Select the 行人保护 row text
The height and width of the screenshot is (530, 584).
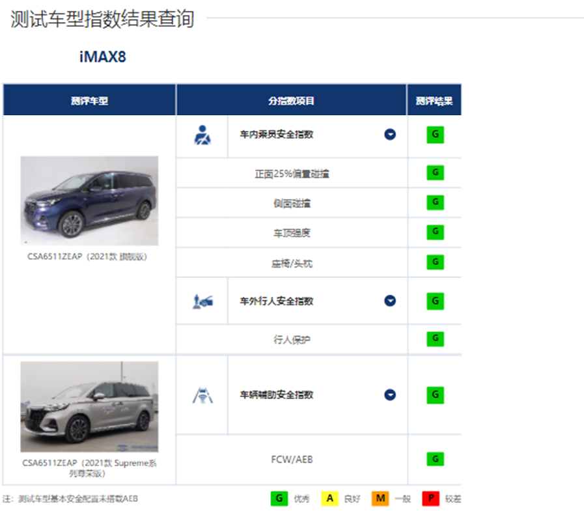click(x=292, y=340)
